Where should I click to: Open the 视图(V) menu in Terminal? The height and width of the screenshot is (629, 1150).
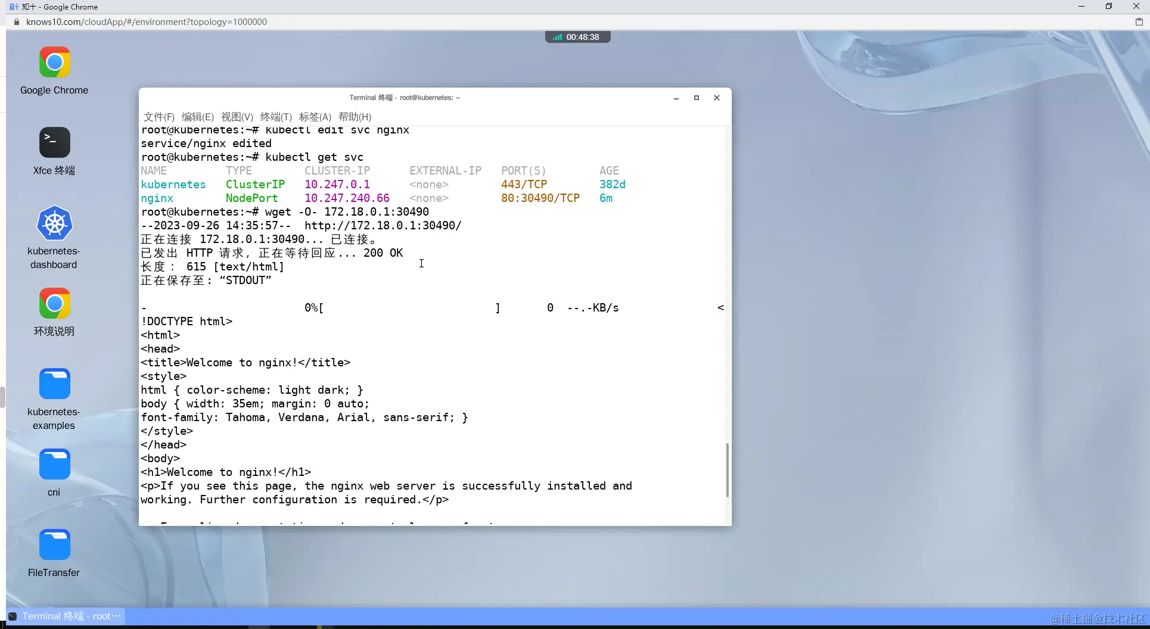tap(237, 117)
